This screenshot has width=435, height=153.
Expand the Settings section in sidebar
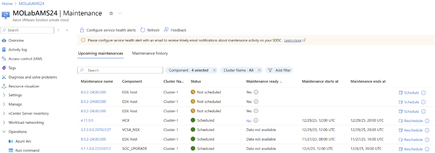(x=4, y=95)
